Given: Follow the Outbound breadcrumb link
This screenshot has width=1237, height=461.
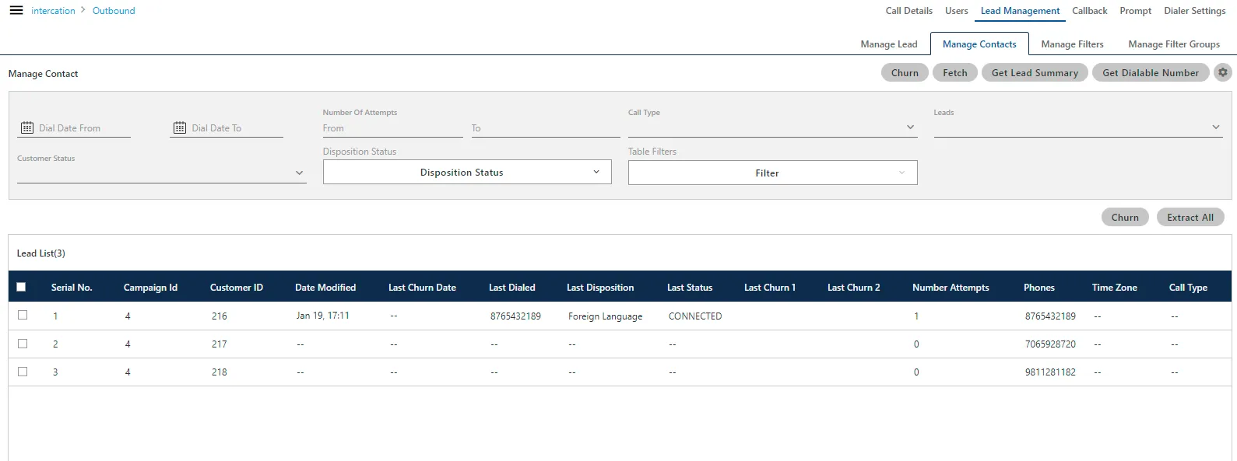Looking at the screenshot, I should (x=114, y=11).
